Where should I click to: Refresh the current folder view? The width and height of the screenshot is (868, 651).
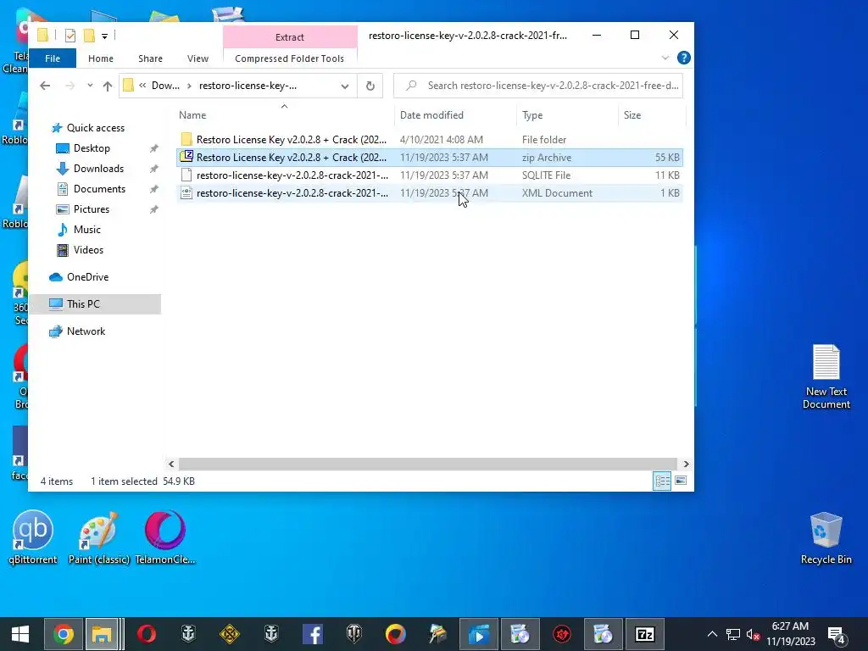370,86
